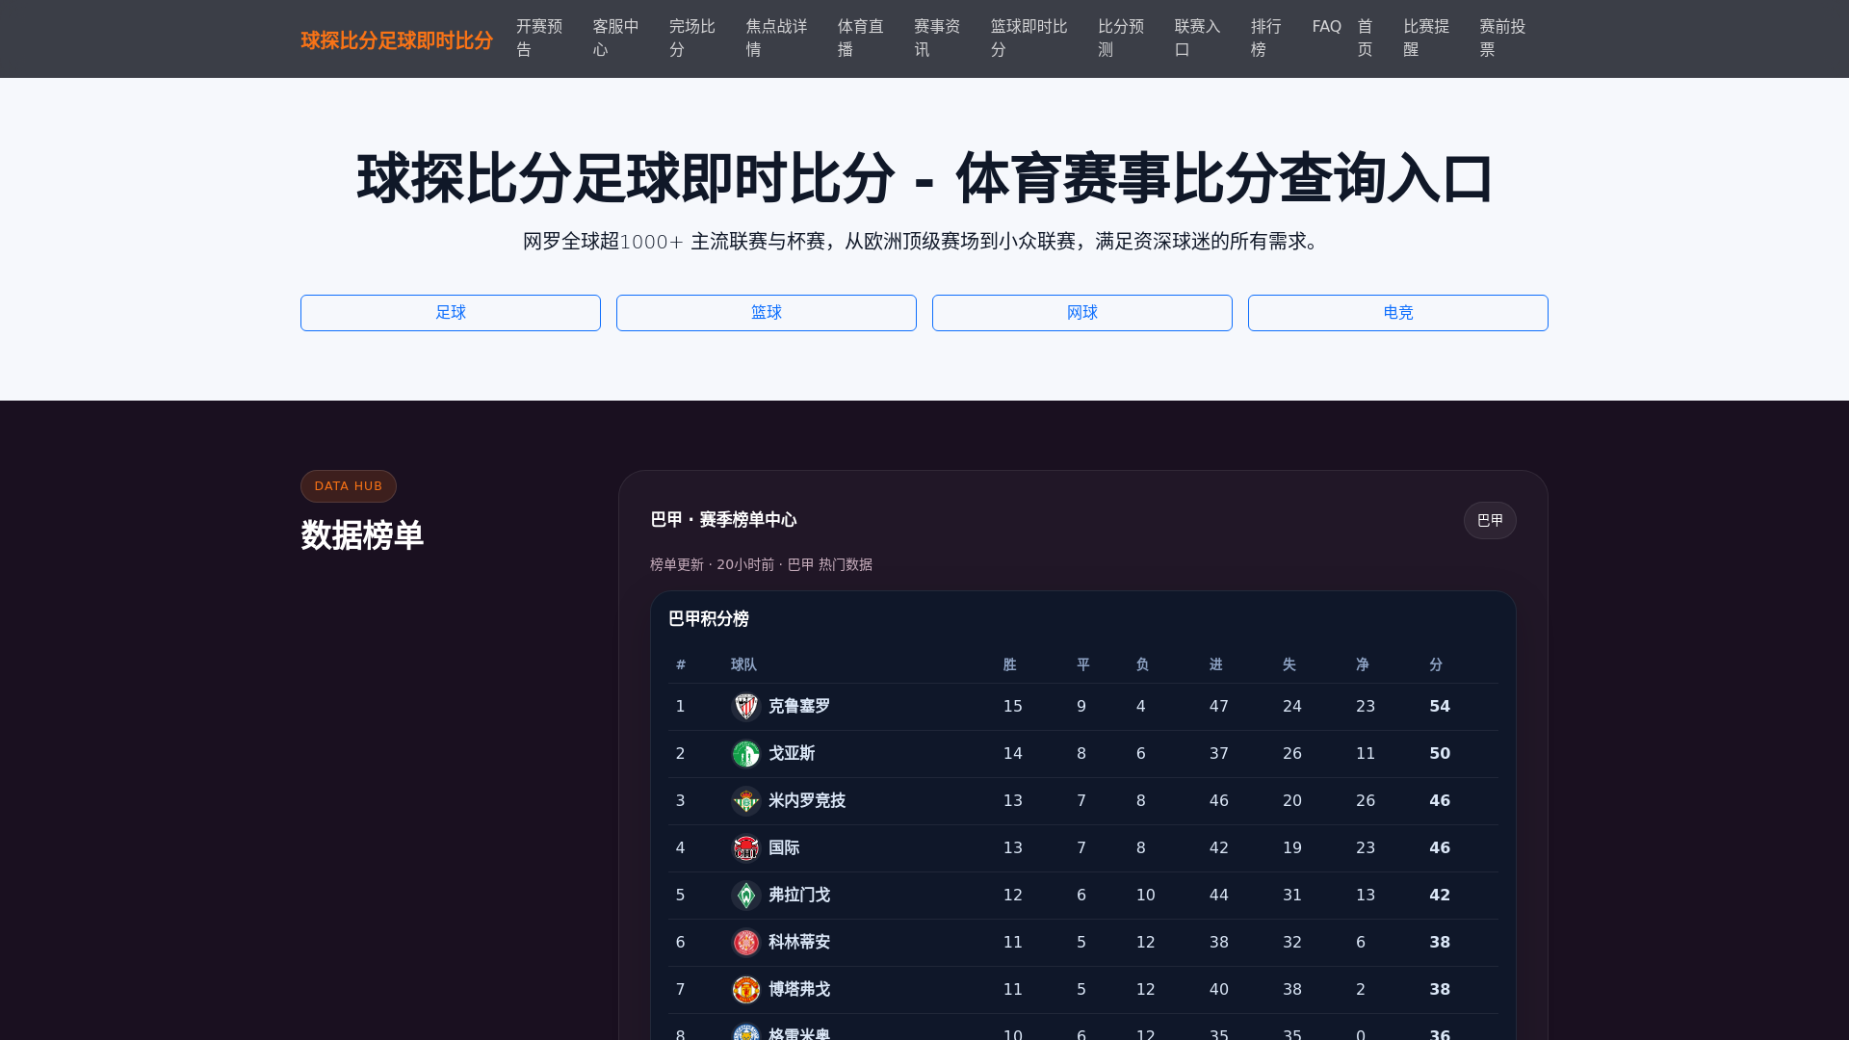This screenshot has width=1849, height=1040.
Task: Open 比赛提醒 nav item
Action: tap(1426, 39)
